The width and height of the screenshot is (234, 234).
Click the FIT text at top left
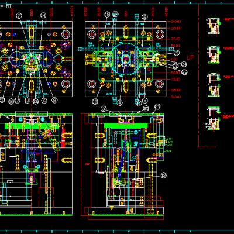click(9, 6)
